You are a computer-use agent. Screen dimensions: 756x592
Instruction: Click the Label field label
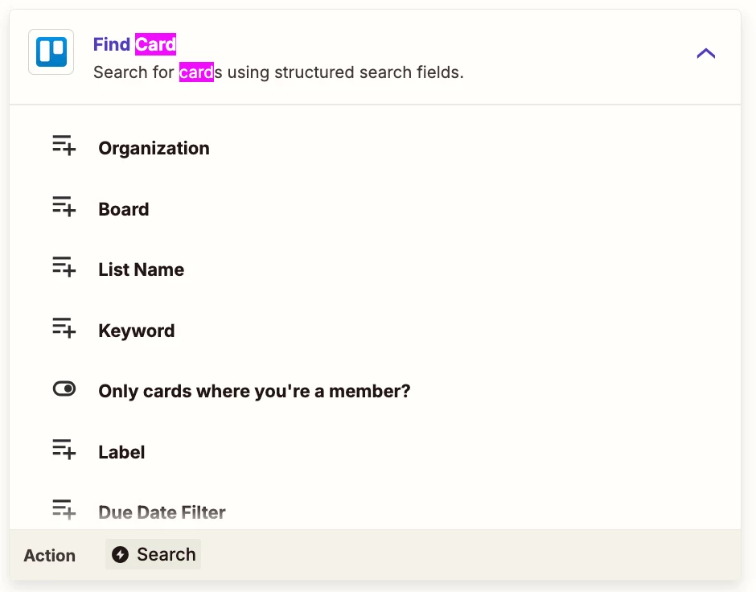tap(121, 452)
